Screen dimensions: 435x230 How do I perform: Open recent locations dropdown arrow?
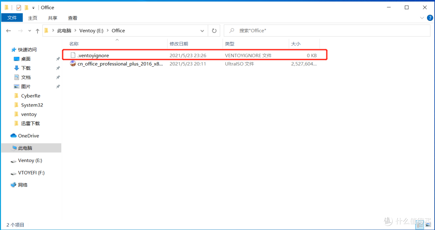coord(29,31)
